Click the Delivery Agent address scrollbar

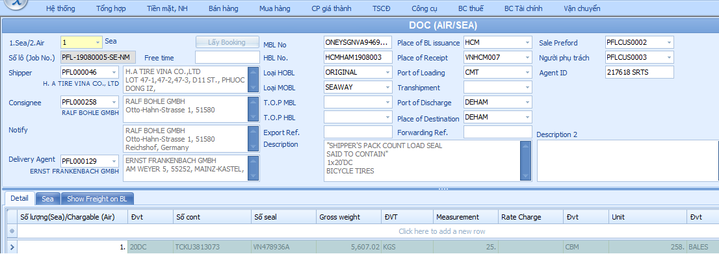[253, 168]
